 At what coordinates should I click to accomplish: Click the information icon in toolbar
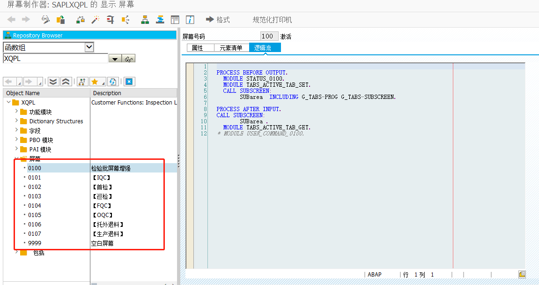[x=190, y=19]
